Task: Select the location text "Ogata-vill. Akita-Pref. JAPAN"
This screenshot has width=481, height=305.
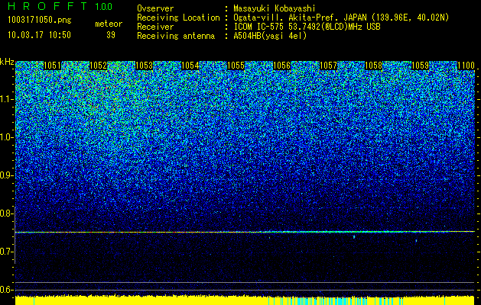Action: click(299, 18)
